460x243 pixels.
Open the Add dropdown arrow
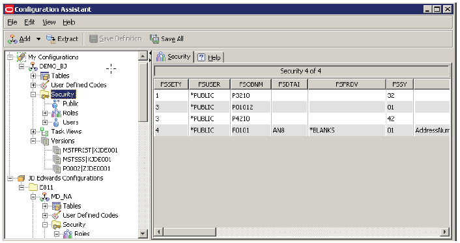pos(38,39)
